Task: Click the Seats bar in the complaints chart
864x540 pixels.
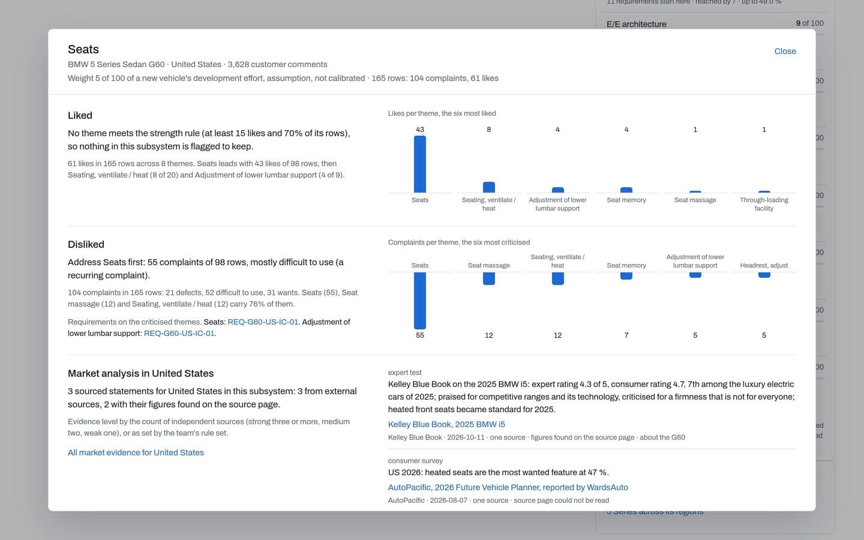Action: click(x=420, y=301)
